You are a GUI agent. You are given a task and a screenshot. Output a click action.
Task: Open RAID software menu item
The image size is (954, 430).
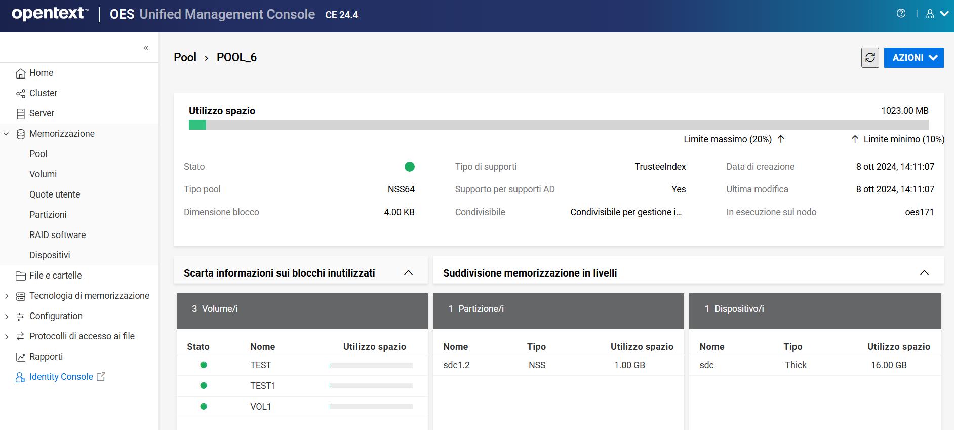(57, 235)
